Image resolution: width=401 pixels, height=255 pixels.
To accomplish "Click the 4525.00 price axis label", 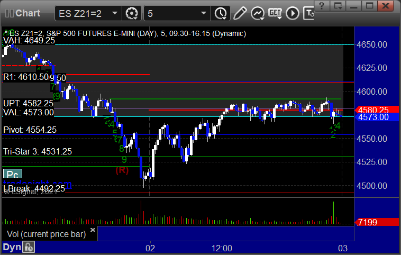I will [x=372, y=162].
